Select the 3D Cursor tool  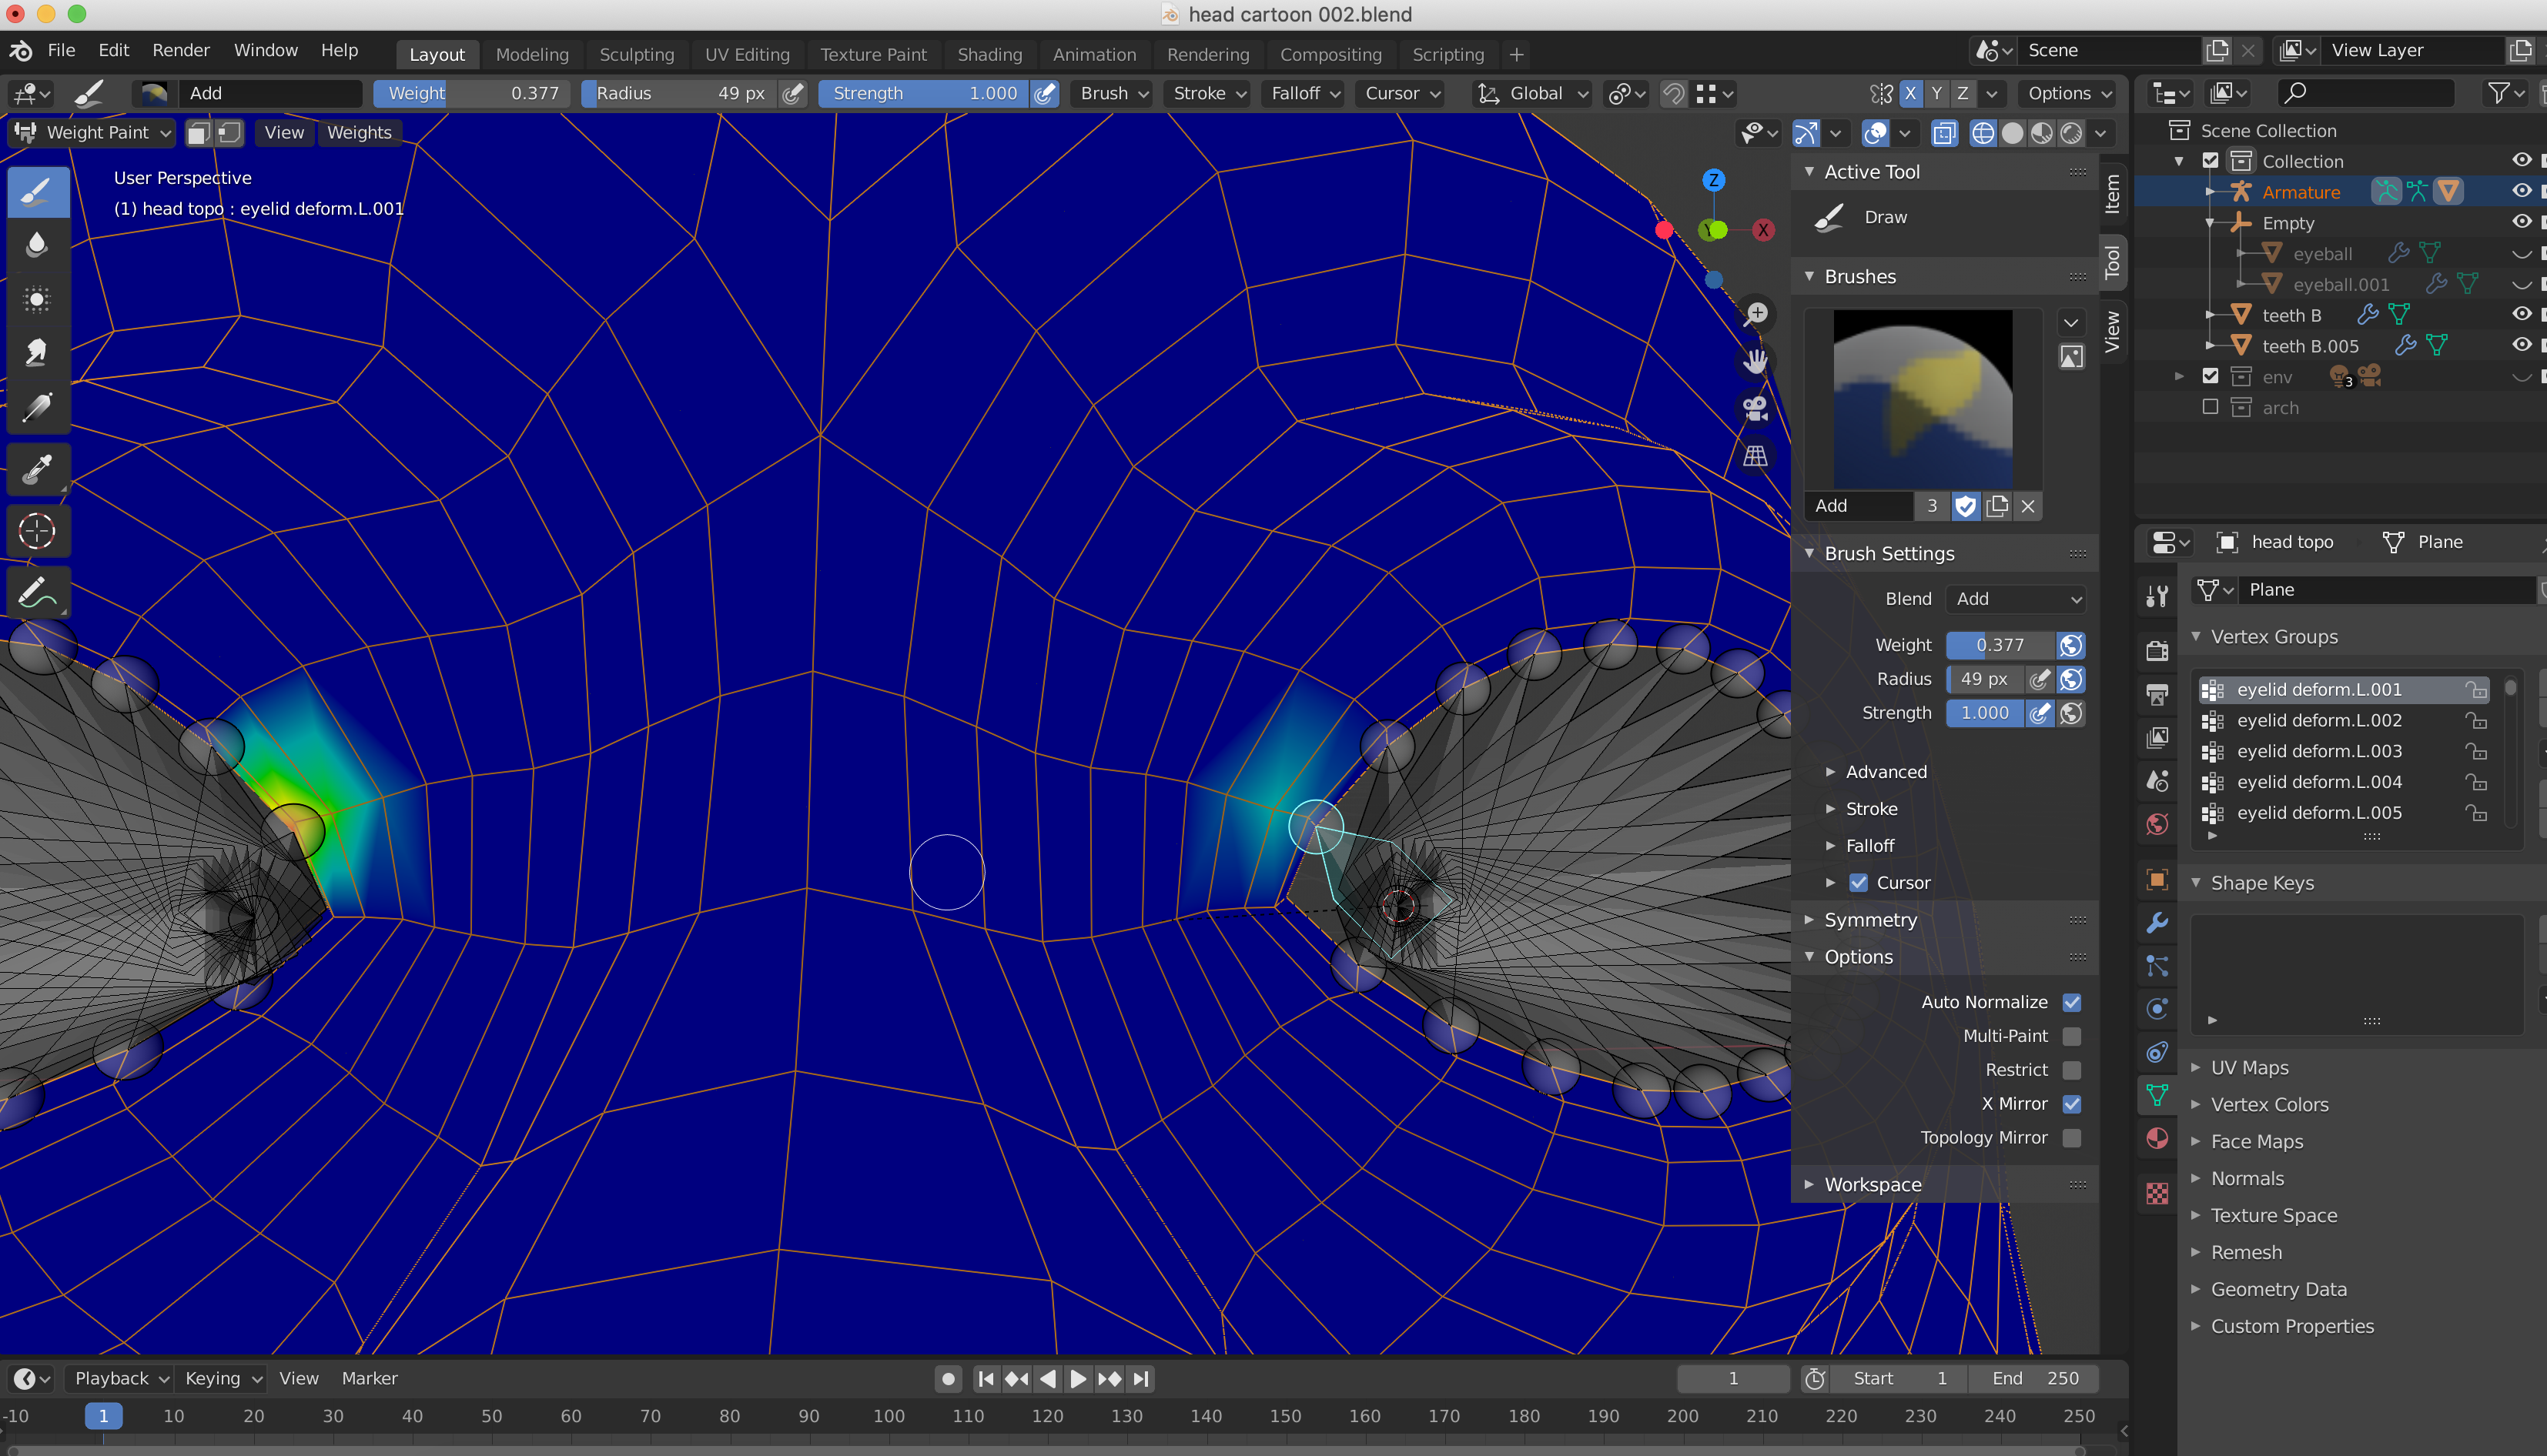point(38,531)
